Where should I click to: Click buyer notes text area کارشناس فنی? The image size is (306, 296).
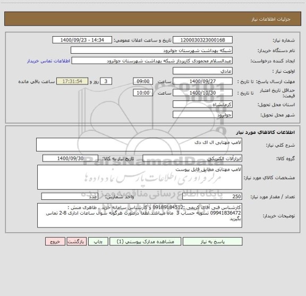[x=140, y=215]
